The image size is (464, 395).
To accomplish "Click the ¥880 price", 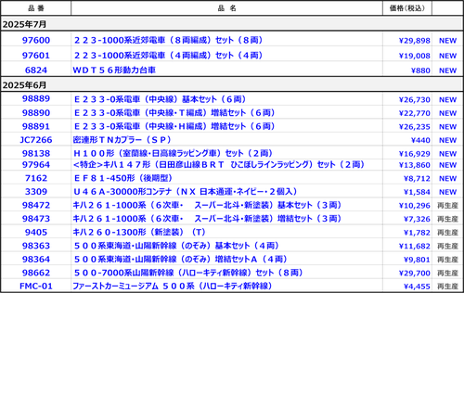I will [420, 70].
